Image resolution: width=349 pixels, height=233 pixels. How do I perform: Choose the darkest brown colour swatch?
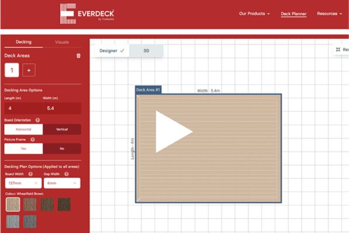[64, 204]
